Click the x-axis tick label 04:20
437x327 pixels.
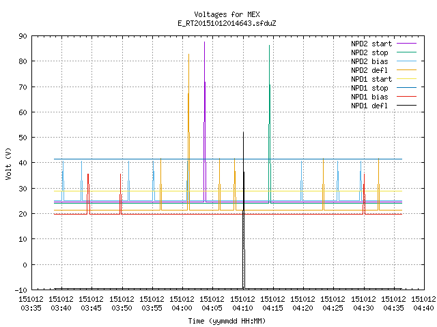[303, 308]
